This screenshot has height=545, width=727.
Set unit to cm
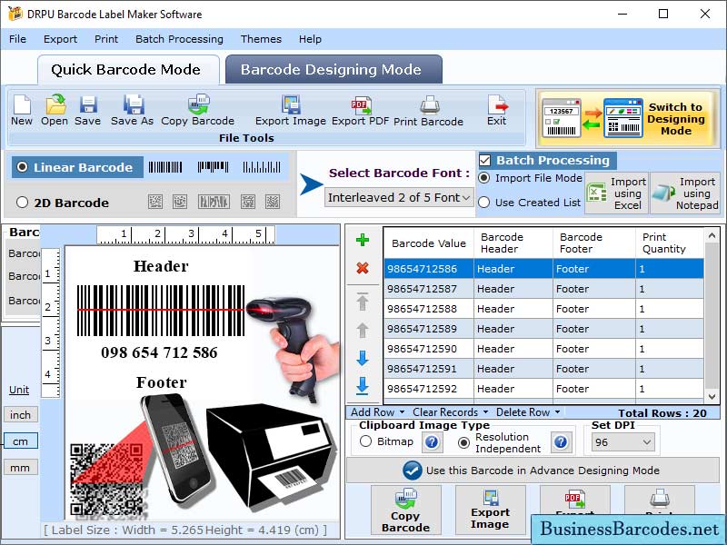[x=20, y=441]
